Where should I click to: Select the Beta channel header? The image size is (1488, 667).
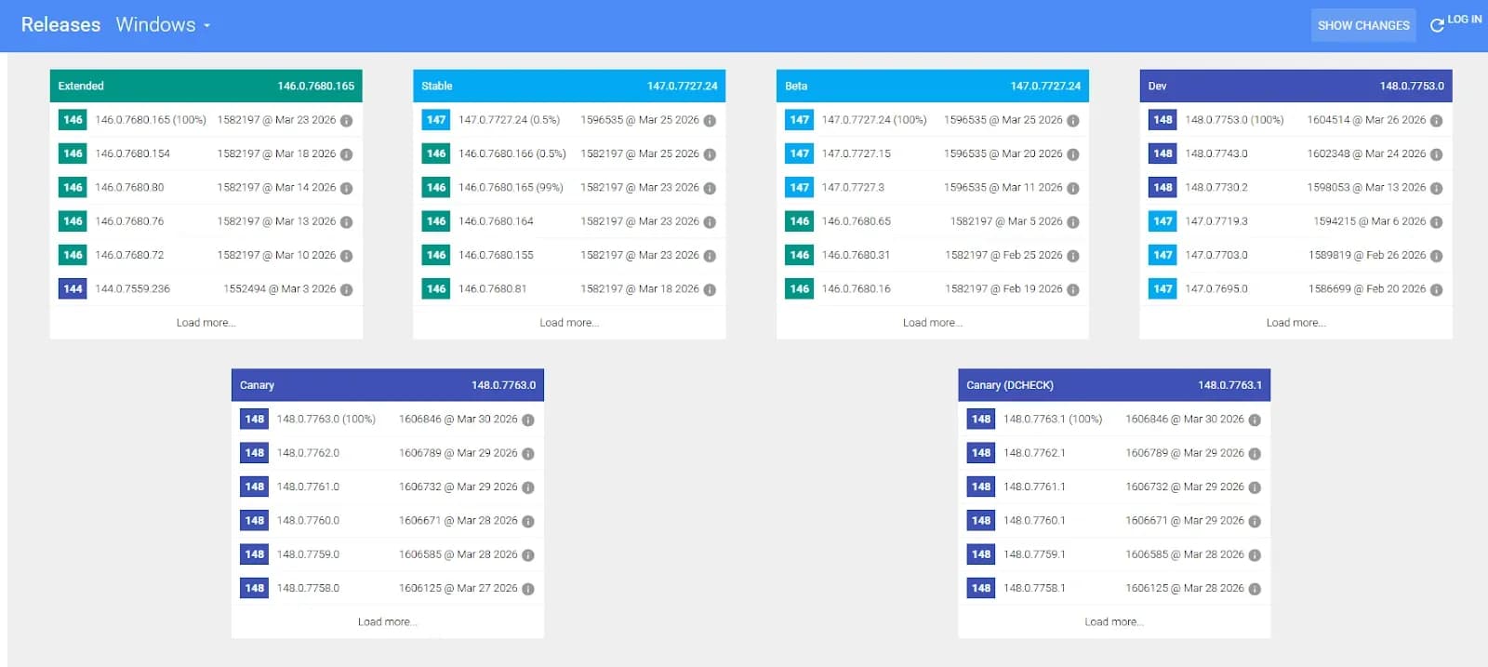click(932, 86)
